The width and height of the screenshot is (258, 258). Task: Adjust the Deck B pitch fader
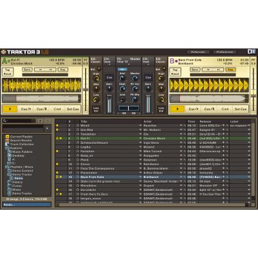[x=253, y=95]
